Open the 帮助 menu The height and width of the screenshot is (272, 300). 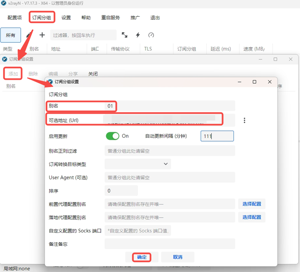[86, 18]
